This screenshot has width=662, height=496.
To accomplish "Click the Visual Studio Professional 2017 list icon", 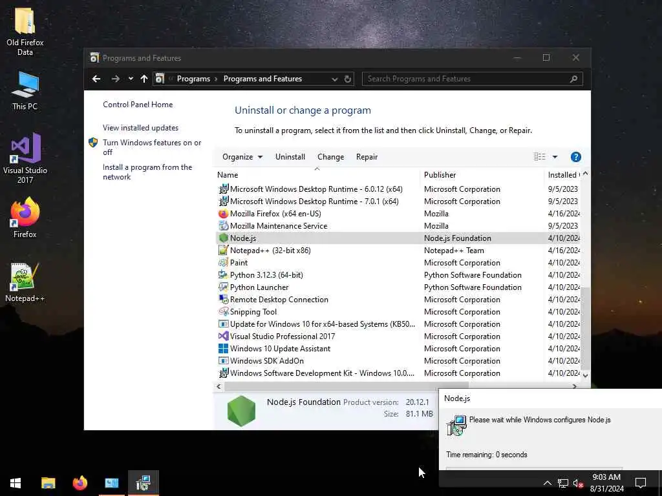I will click(223, 336).
